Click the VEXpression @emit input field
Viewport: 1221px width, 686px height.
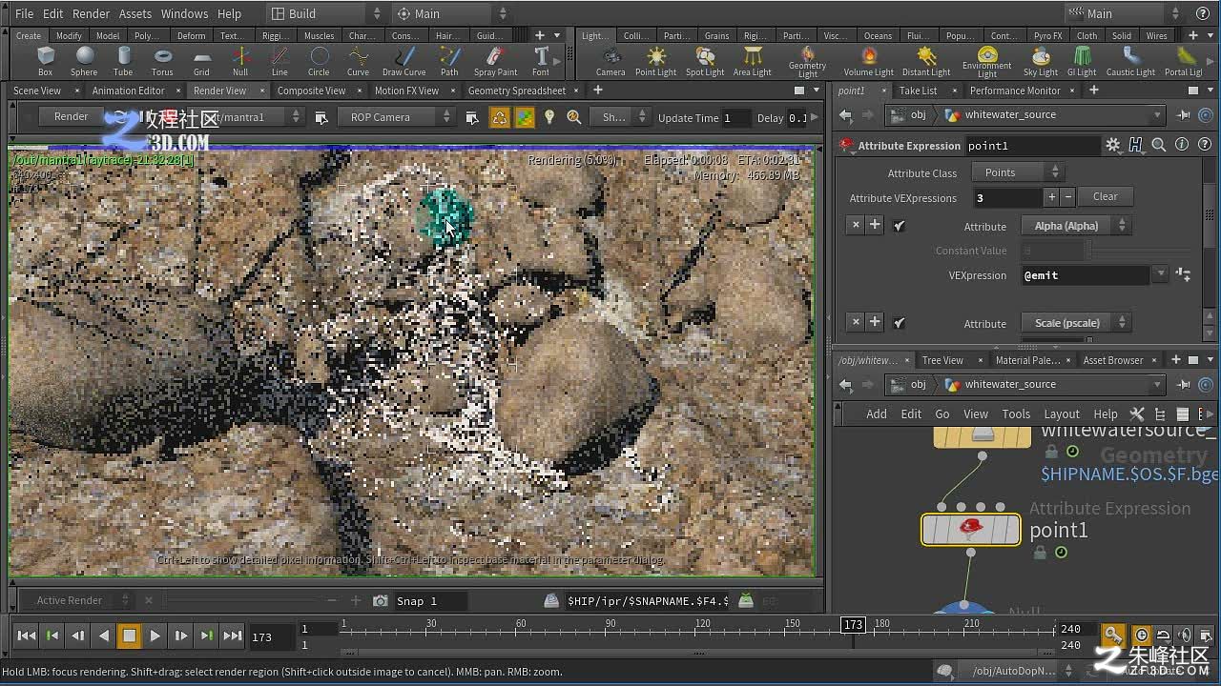point(1086,275)
